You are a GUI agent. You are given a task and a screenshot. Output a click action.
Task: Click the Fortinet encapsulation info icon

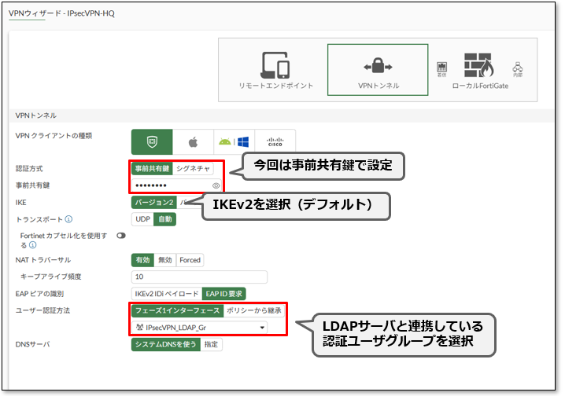click(33, 245)
